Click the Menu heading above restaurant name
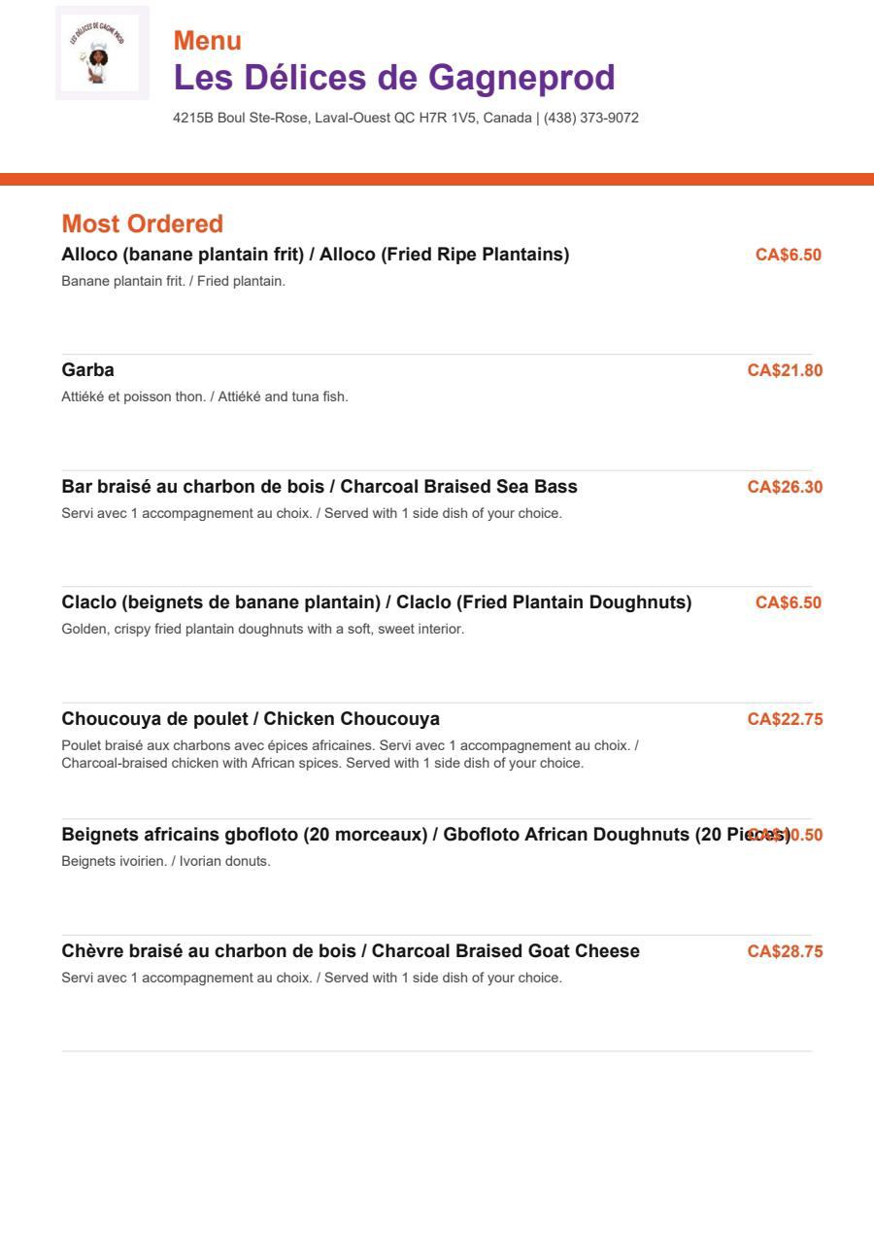Image resolution: width=874 pixels, height=1237 pixels. [208, 41]
